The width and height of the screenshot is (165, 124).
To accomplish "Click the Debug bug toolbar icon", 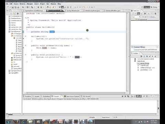I will tap(23, 7).
